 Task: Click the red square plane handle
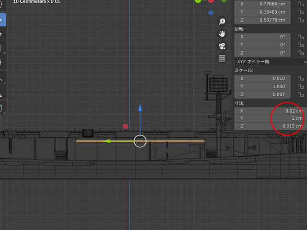click(x=125, y=126)
